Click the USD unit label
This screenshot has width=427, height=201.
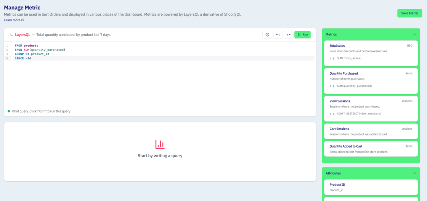pyautogui.click(x=409, y=46)
